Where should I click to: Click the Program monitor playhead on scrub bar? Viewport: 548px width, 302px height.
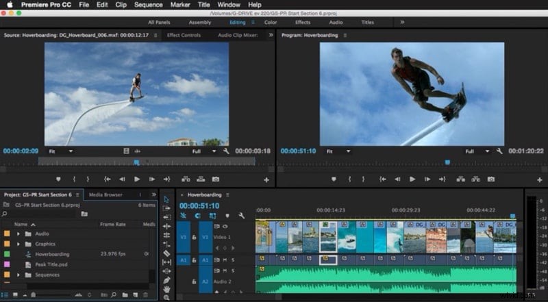[x=447, y=162]
